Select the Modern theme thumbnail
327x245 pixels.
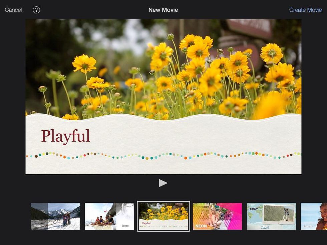tap(55, 216)
